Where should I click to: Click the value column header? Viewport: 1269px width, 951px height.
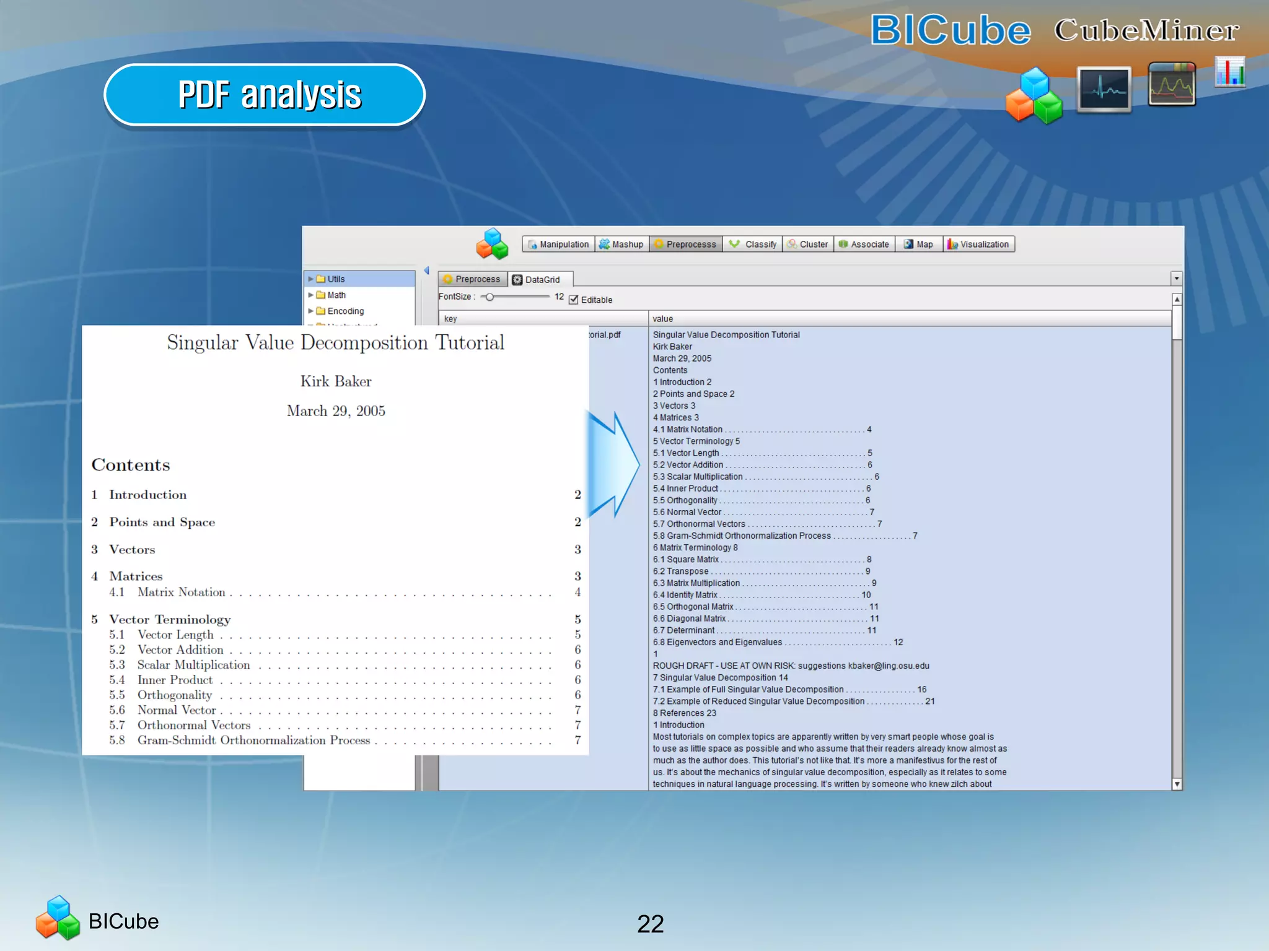coord(910,319)
